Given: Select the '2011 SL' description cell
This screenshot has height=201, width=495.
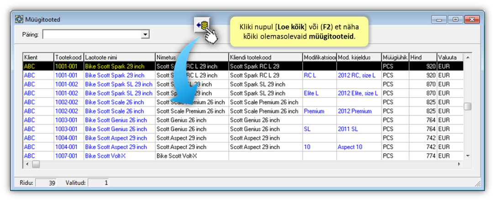Looking at the screenshot, I should [x=359, y=129].
